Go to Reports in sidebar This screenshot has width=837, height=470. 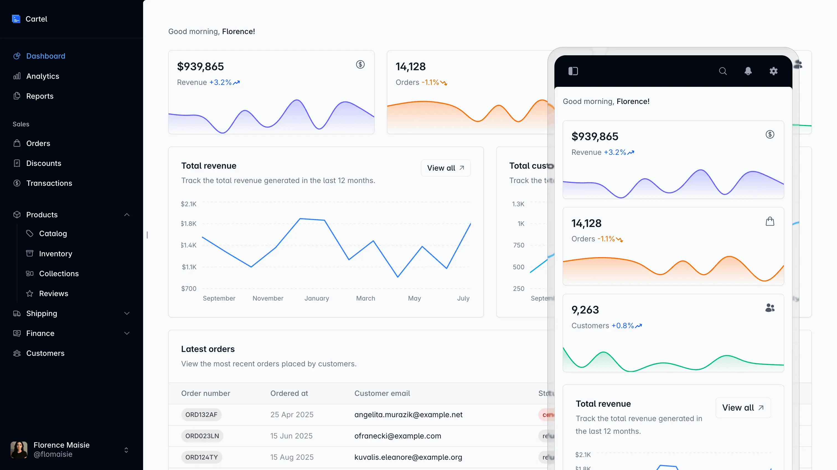pyautogui.click(x=40, y=96)
